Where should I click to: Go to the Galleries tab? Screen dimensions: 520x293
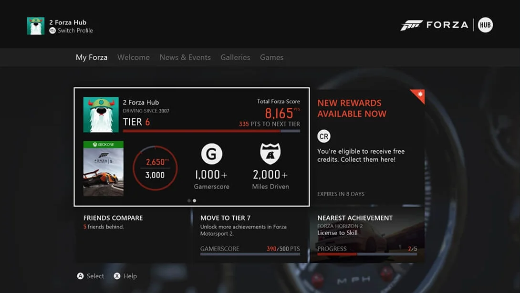tap(235, 57)
